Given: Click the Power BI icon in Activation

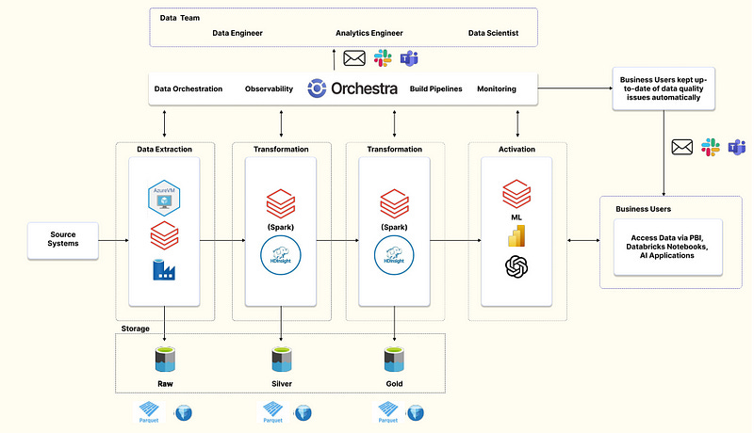Looking at the screenshot, I should (x=516, y=235).
